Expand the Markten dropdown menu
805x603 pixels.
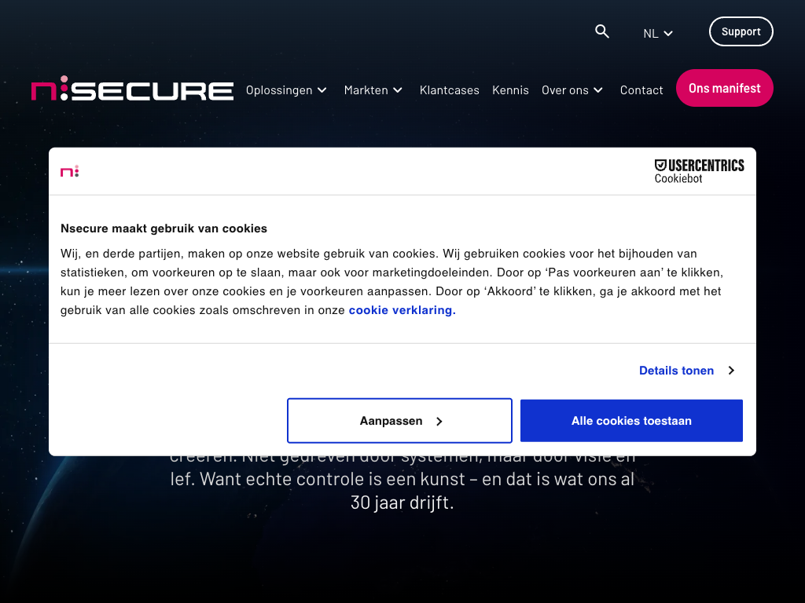(373, 90)
